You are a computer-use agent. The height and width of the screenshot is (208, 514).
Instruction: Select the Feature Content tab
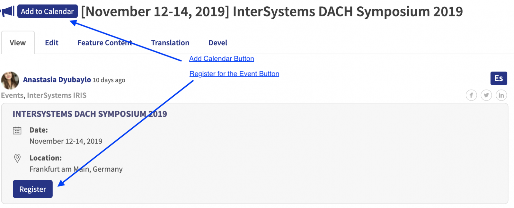click(x=105, y=43)
